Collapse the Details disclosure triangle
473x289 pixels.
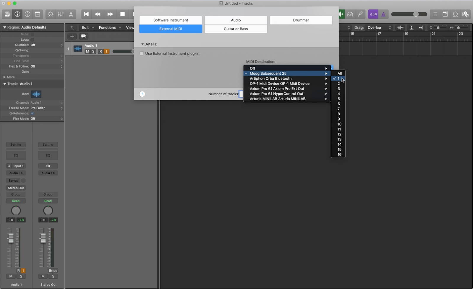(142, 44)
